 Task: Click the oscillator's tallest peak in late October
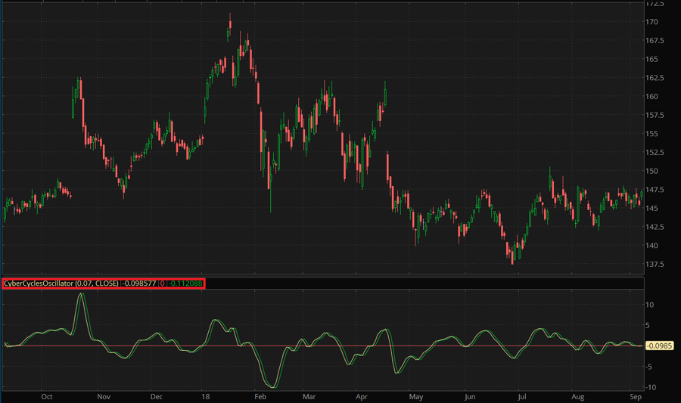[x=81, y=294]
